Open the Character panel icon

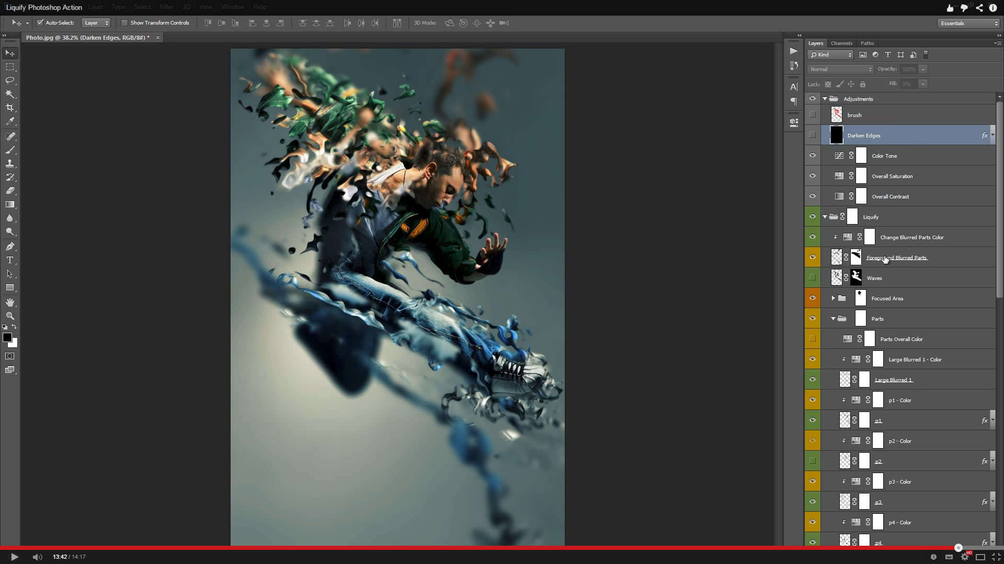click(x=794, y=87)
